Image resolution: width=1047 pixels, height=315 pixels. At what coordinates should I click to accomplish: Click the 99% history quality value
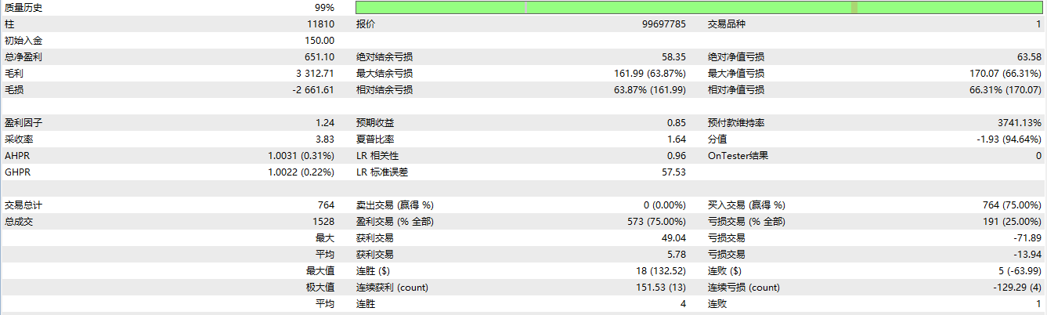(325, 8)
